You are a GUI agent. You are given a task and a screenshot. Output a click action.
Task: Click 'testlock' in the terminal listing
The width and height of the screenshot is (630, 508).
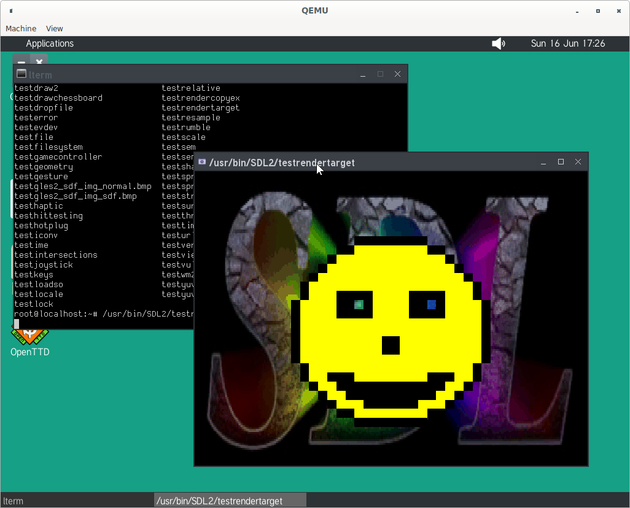pyautogui.click(x=34, y=304)
